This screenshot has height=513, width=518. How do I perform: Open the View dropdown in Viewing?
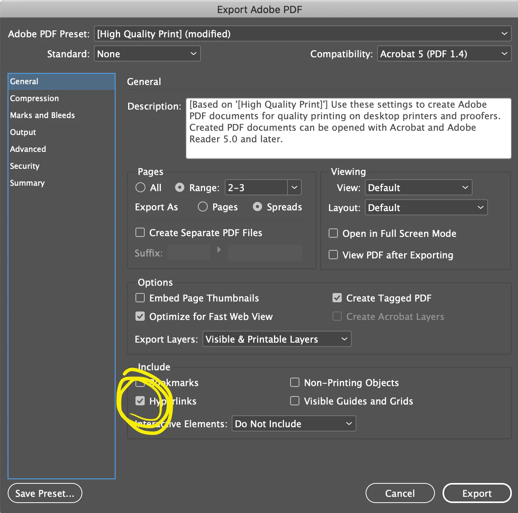418,188
